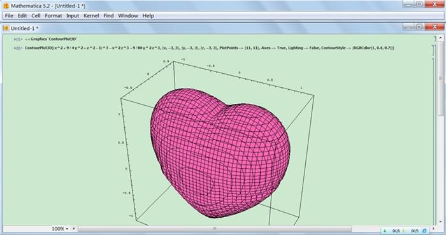Open the File menu

9,16
